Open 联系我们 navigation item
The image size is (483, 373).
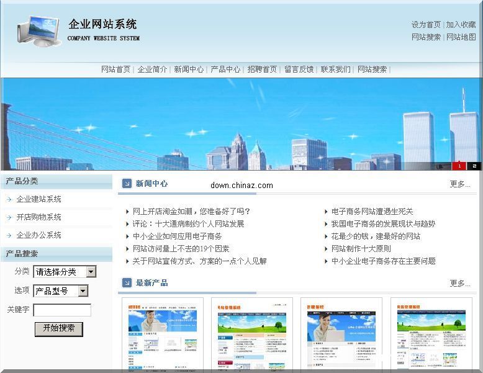335,70
